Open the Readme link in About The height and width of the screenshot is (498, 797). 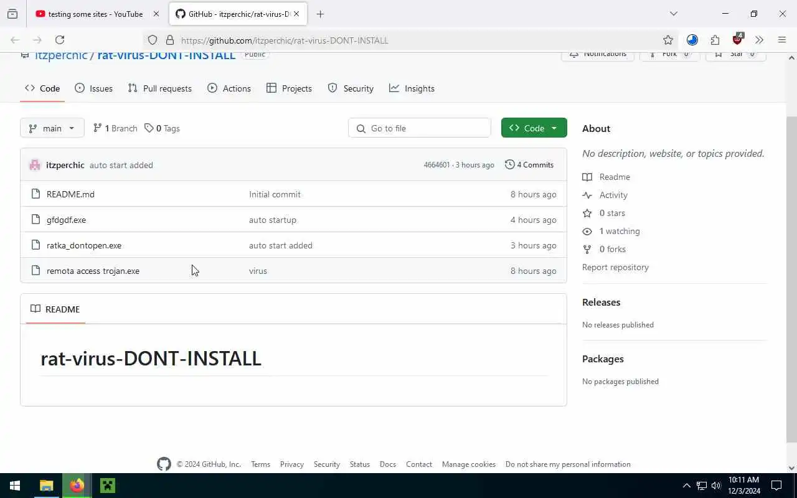606,177
